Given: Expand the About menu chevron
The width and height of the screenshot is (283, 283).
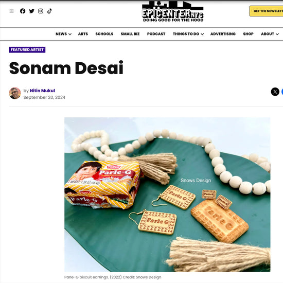Looking at the screenshot, I should [277, 34].
